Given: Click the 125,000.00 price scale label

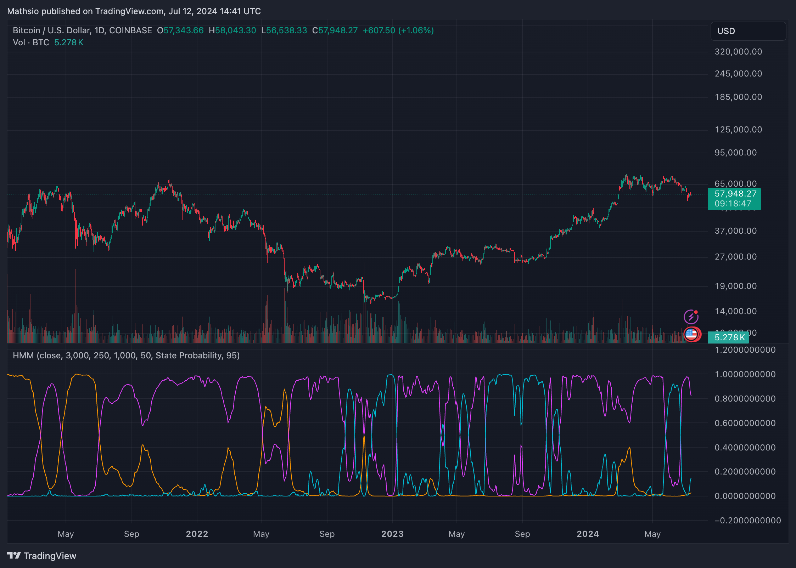Looking at the screenshot, I should (x=738, y=130).
